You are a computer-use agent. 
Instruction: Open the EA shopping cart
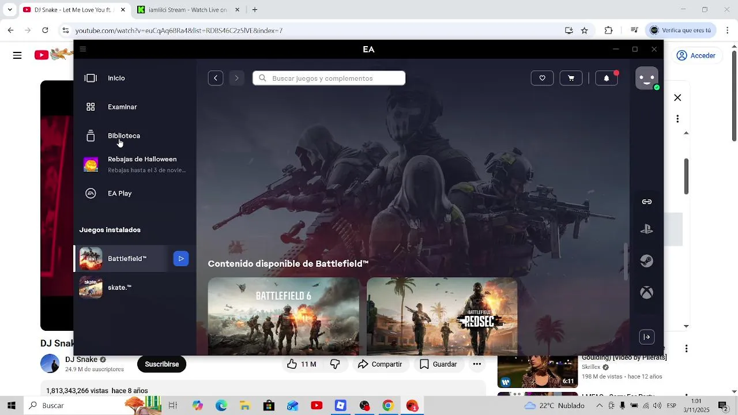571,78
